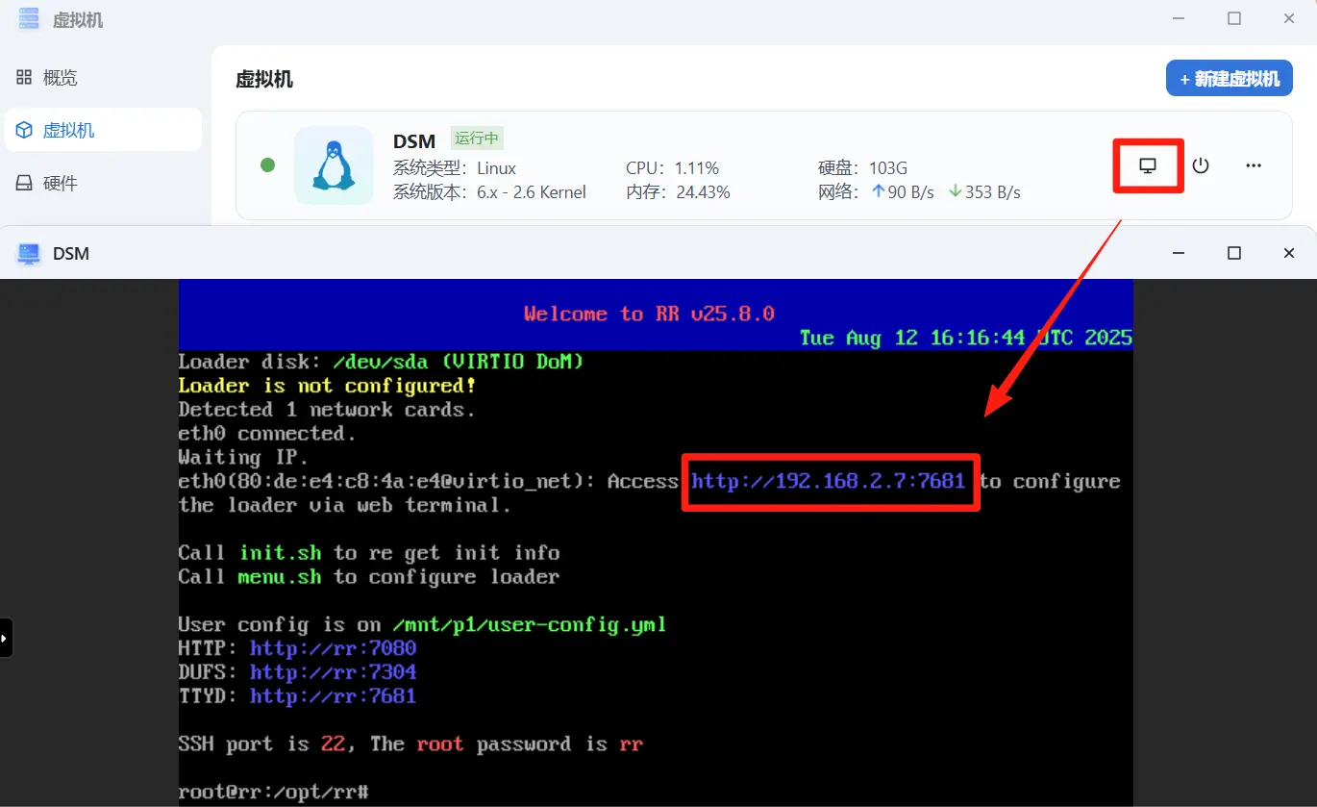The height and width of the screenshot is (807, 1317).
Task: Go to the 硬件 sidebar section
Action: [x=60, y=183]
